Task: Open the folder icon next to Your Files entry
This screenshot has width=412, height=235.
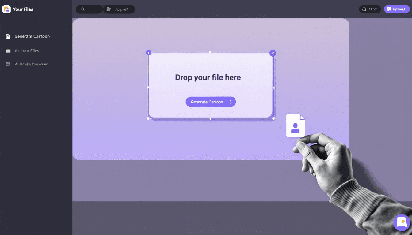Action: pyautogui.click(x=8, y=50)
